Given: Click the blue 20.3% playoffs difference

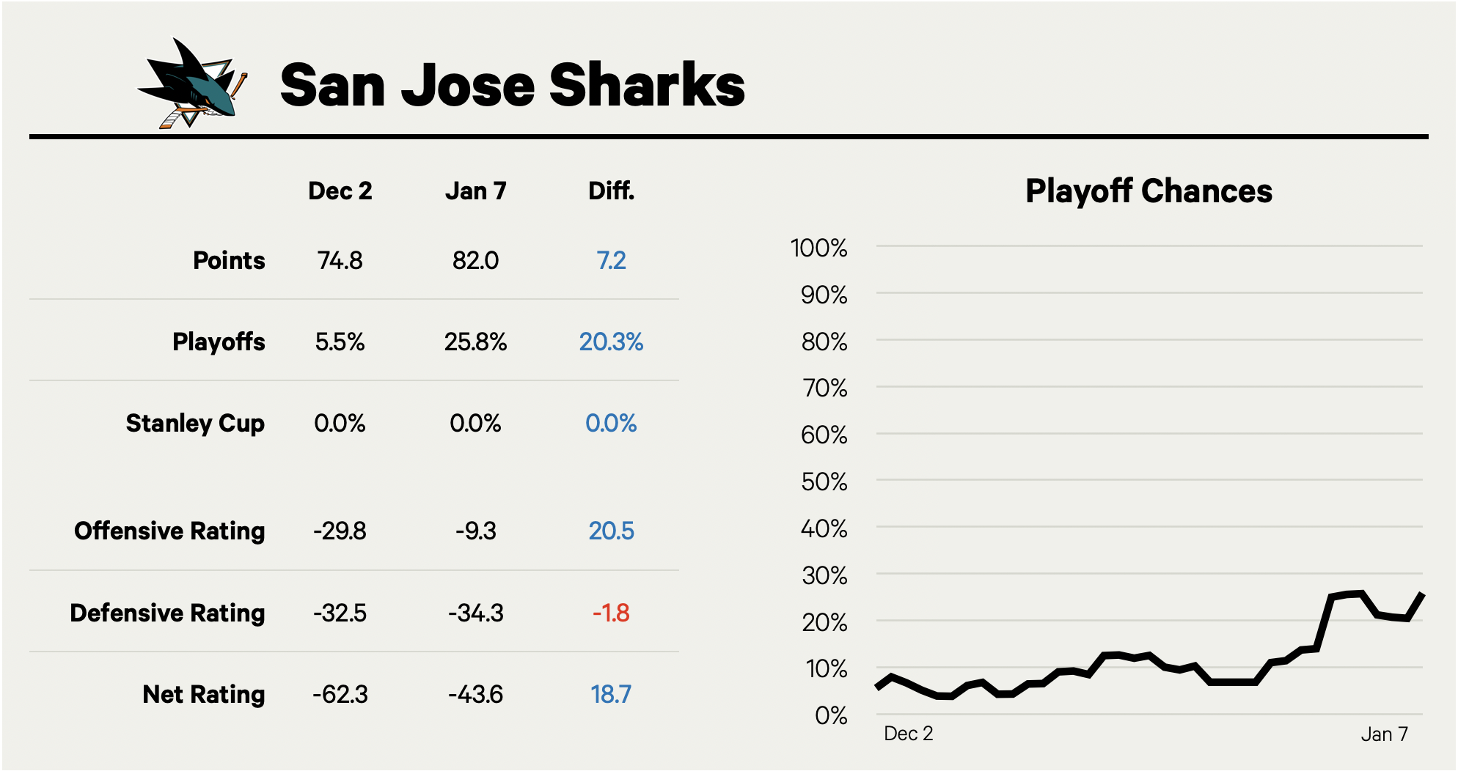Looking at the screenshot, I should click(x=611, y=342).
